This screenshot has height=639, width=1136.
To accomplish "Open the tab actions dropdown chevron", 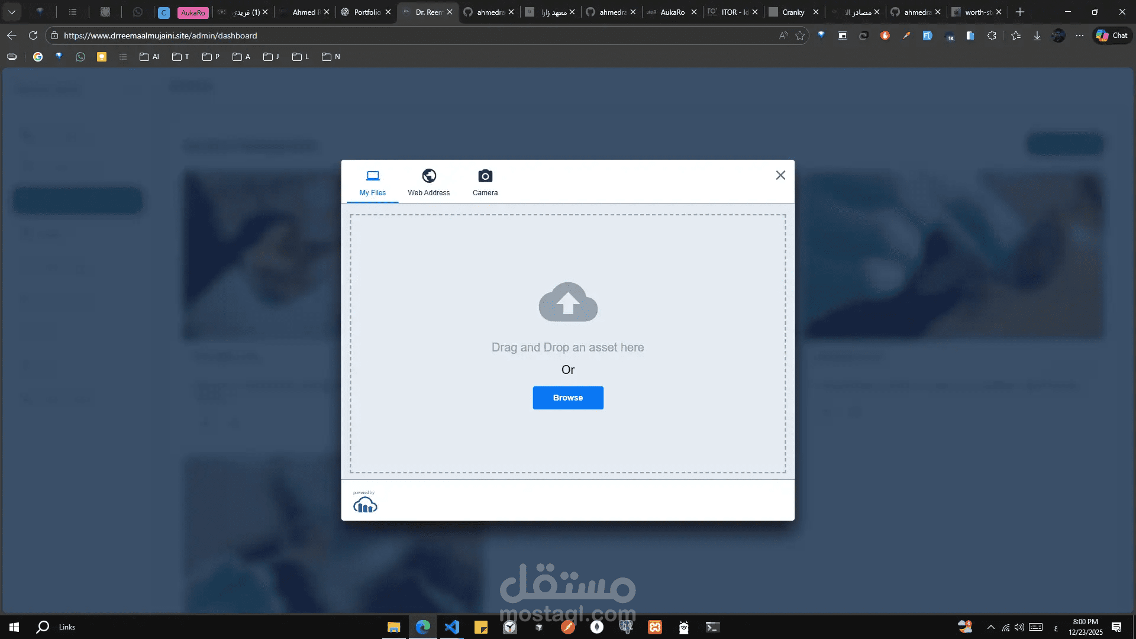I will click(x=11, y=12).
